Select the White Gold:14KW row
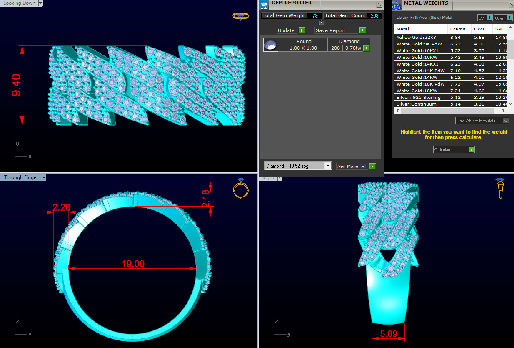This screenshot has height=348, width=514. click(451, 77)
